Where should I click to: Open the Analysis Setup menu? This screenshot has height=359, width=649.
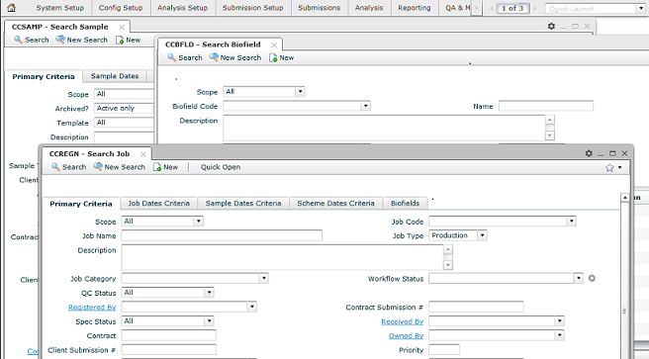pyautogui.click(x=182, y=8)
